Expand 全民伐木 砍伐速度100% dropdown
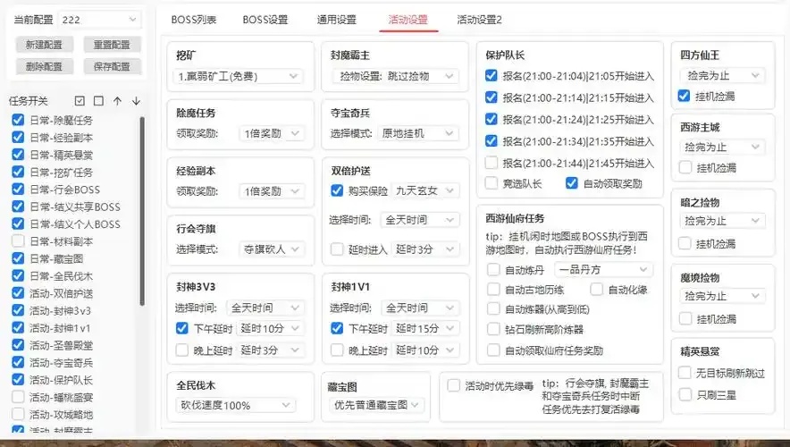 (x=235, y=405)
